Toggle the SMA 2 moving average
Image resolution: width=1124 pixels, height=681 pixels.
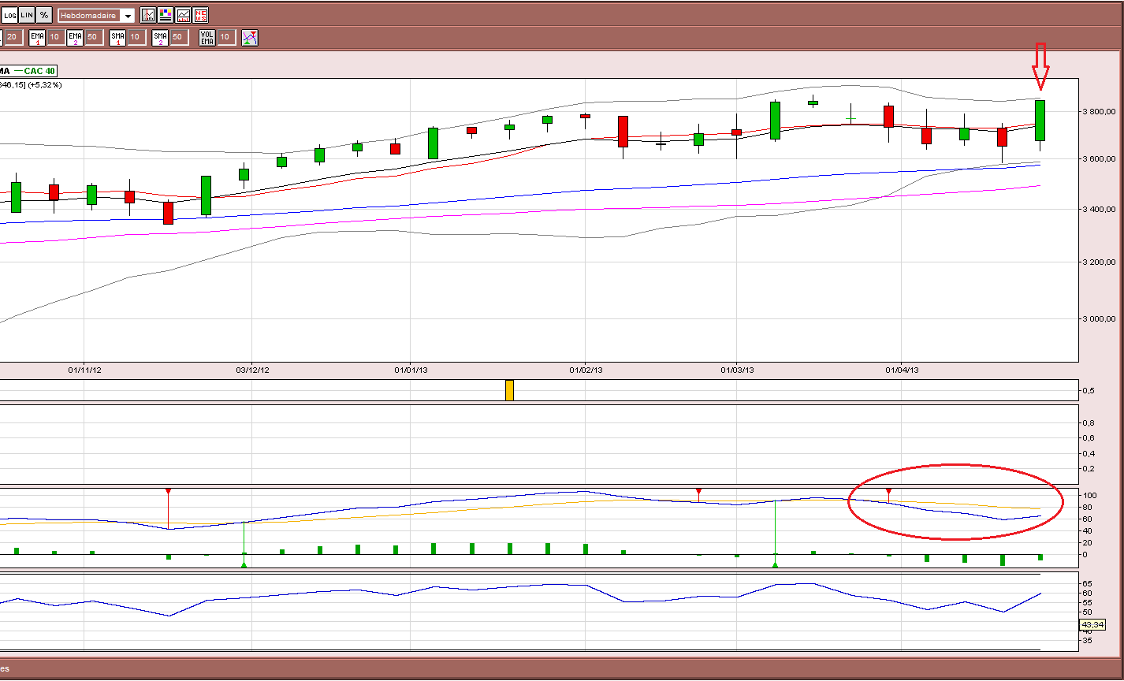(x=160, y=37)
